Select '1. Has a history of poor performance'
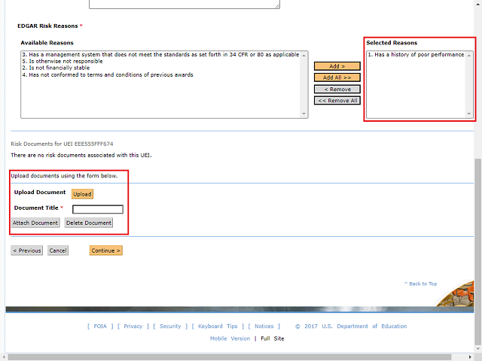The image size is (482, 361). pyautogui.click(x=416, y=54)
